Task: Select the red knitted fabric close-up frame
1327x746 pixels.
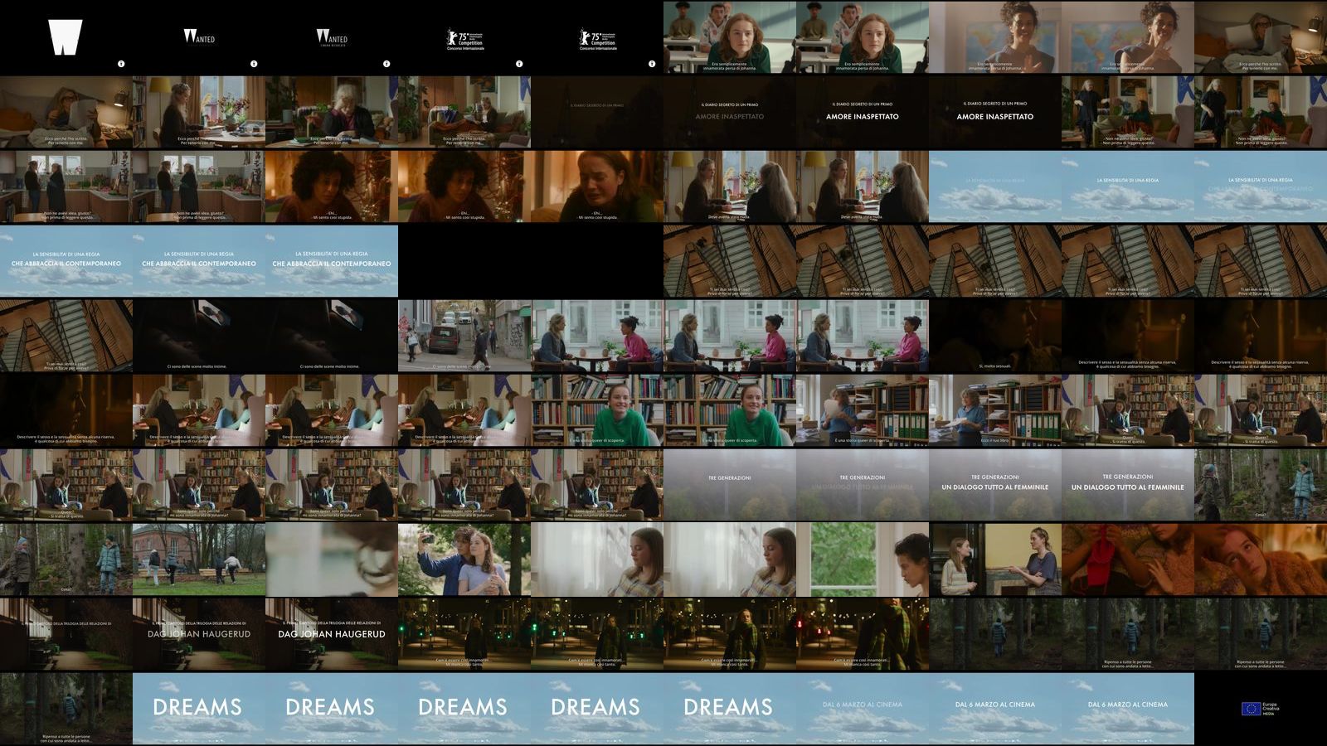Action: coord(1128,559)
